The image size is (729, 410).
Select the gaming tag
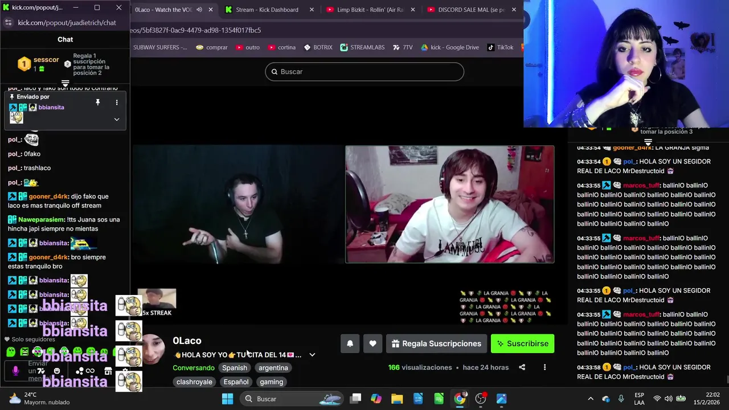[x=272, y=382]
